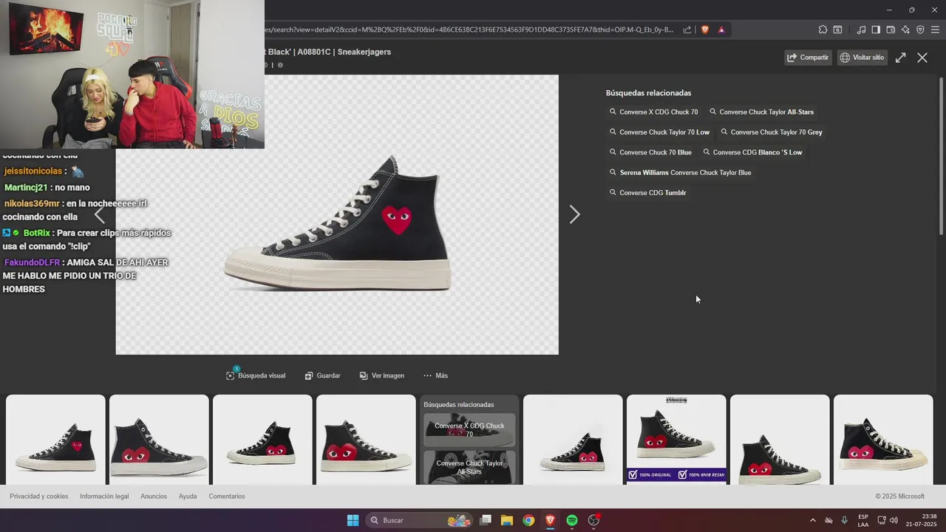
Task: Open Converse Chuck Taylor All-Stars related card
Action: point(469,468)
